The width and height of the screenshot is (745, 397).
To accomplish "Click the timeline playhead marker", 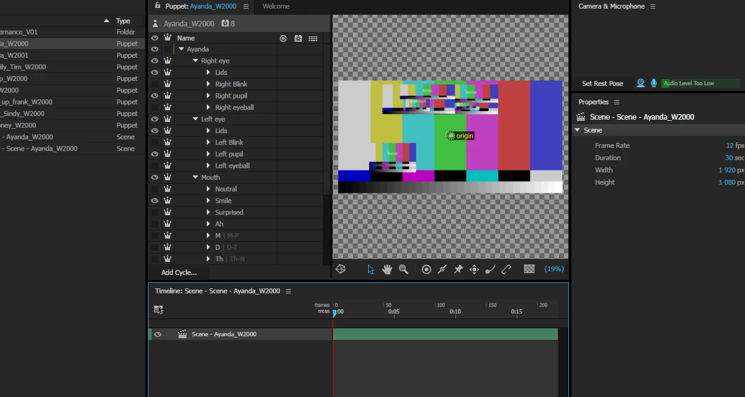I will [334, 313].
